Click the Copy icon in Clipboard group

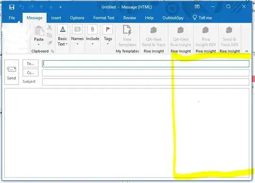click(x=50, y=35)
